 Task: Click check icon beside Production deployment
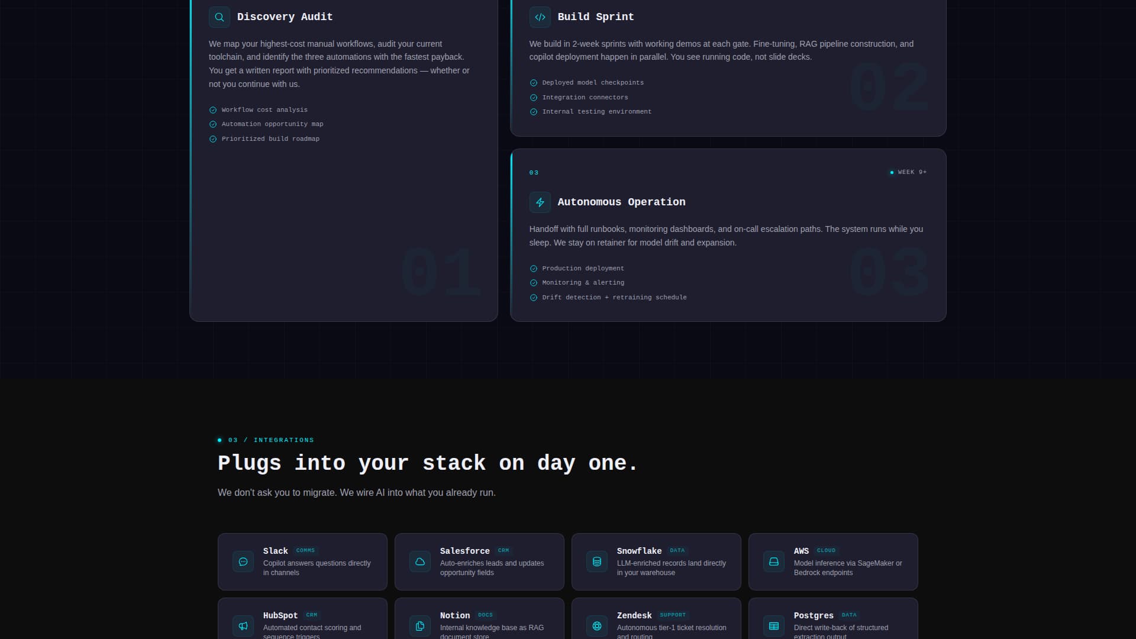point(534,269)
